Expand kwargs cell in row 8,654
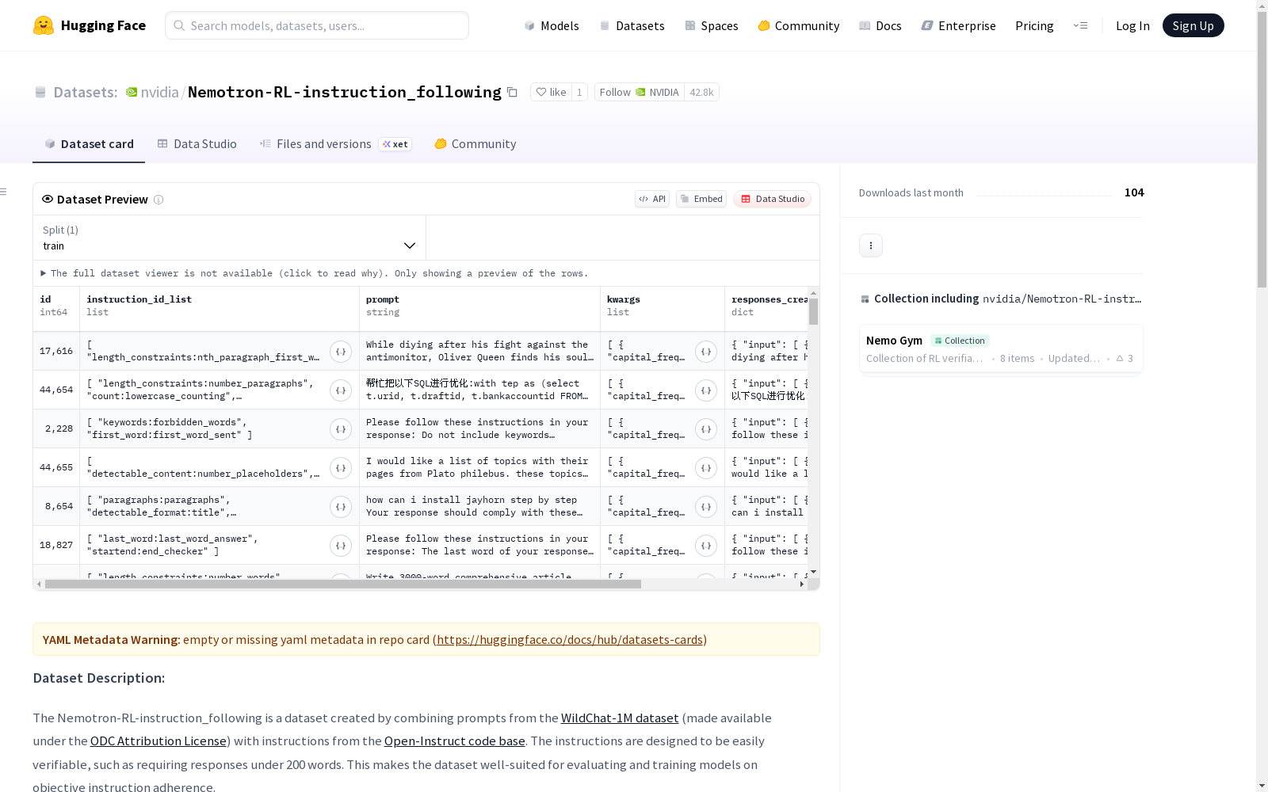The height and width of the screenshot is (792, 1268). 706,507
